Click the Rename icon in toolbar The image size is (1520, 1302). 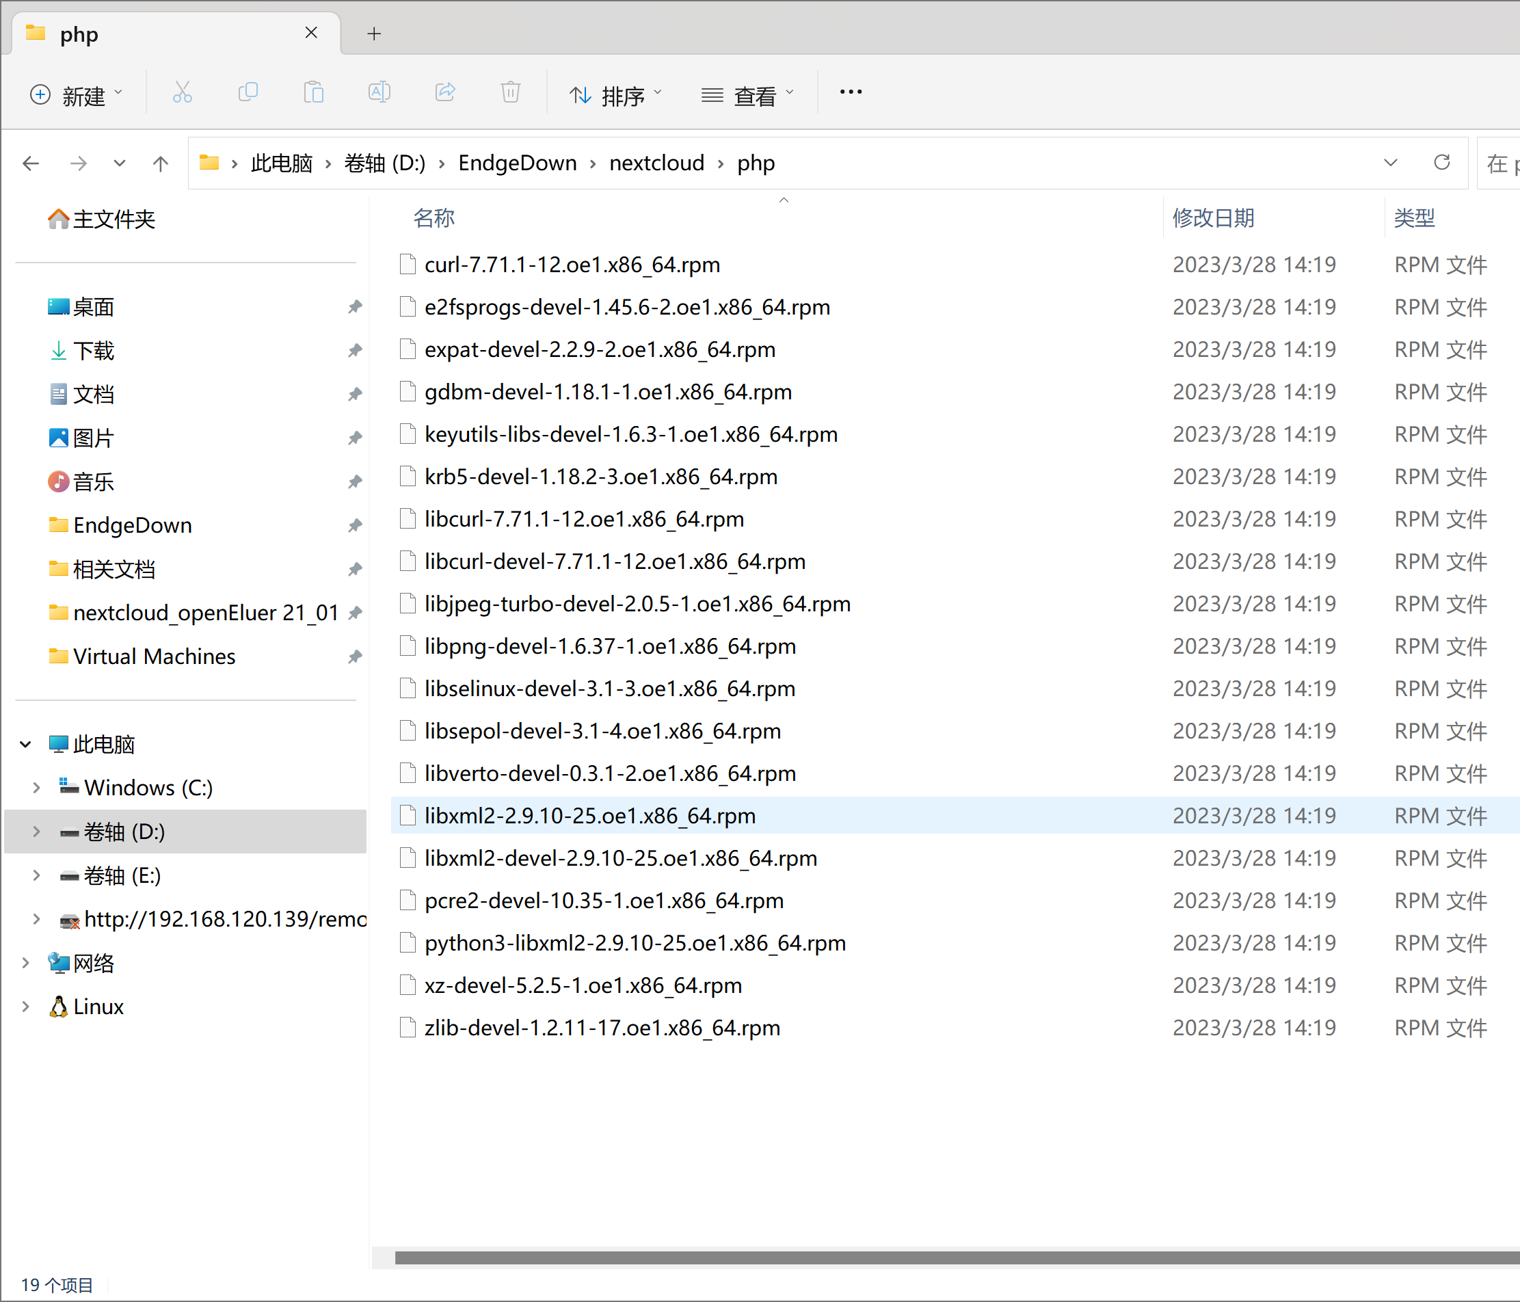pyautogui.click(x=379, y=93)
